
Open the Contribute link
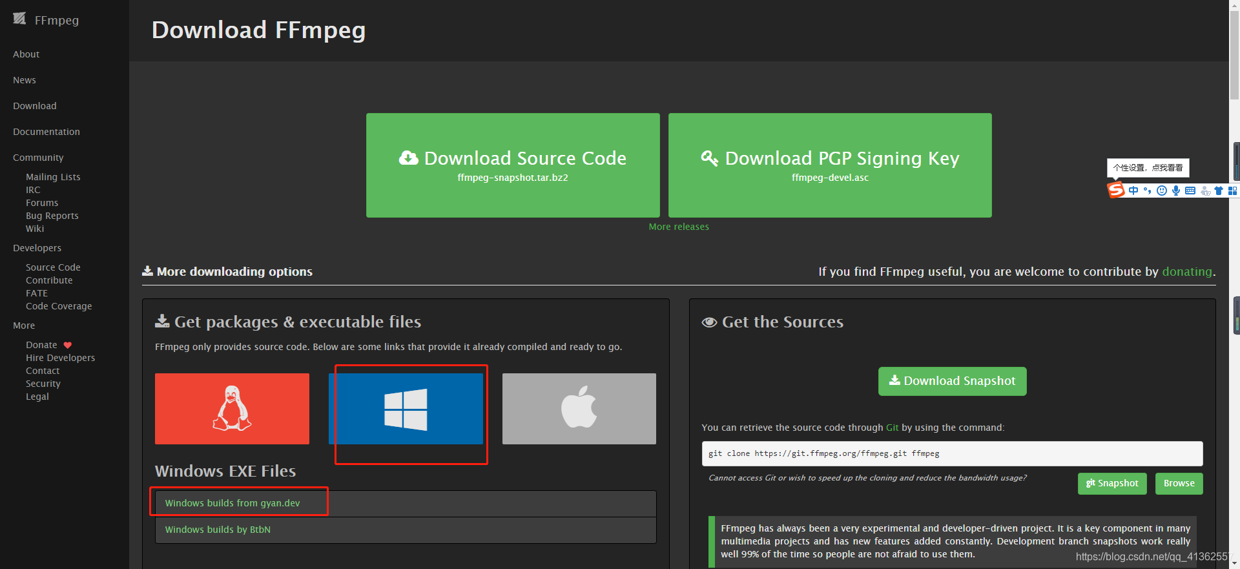pos(49,280)
